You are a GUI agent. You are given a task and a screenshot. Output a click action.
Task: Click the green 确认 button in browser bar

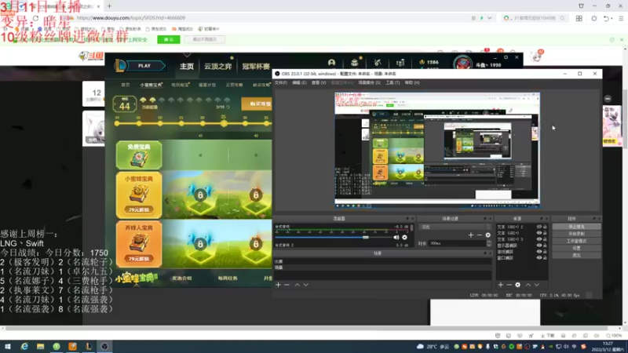point(169,40)
